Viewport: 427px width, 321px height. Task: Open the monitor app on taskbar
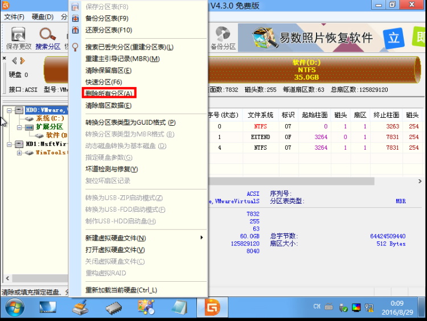pos(48,308)
